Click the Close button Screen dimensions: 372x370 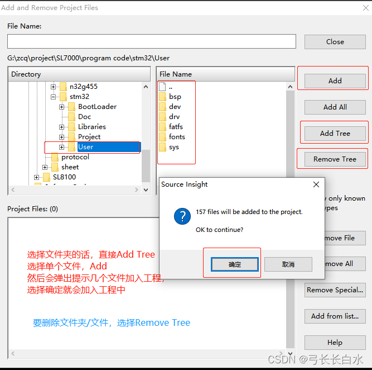click(335, 42)
